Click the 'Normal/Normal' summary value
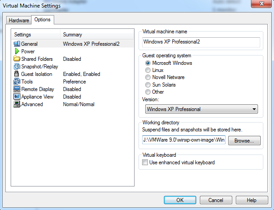 pos(79,104)
